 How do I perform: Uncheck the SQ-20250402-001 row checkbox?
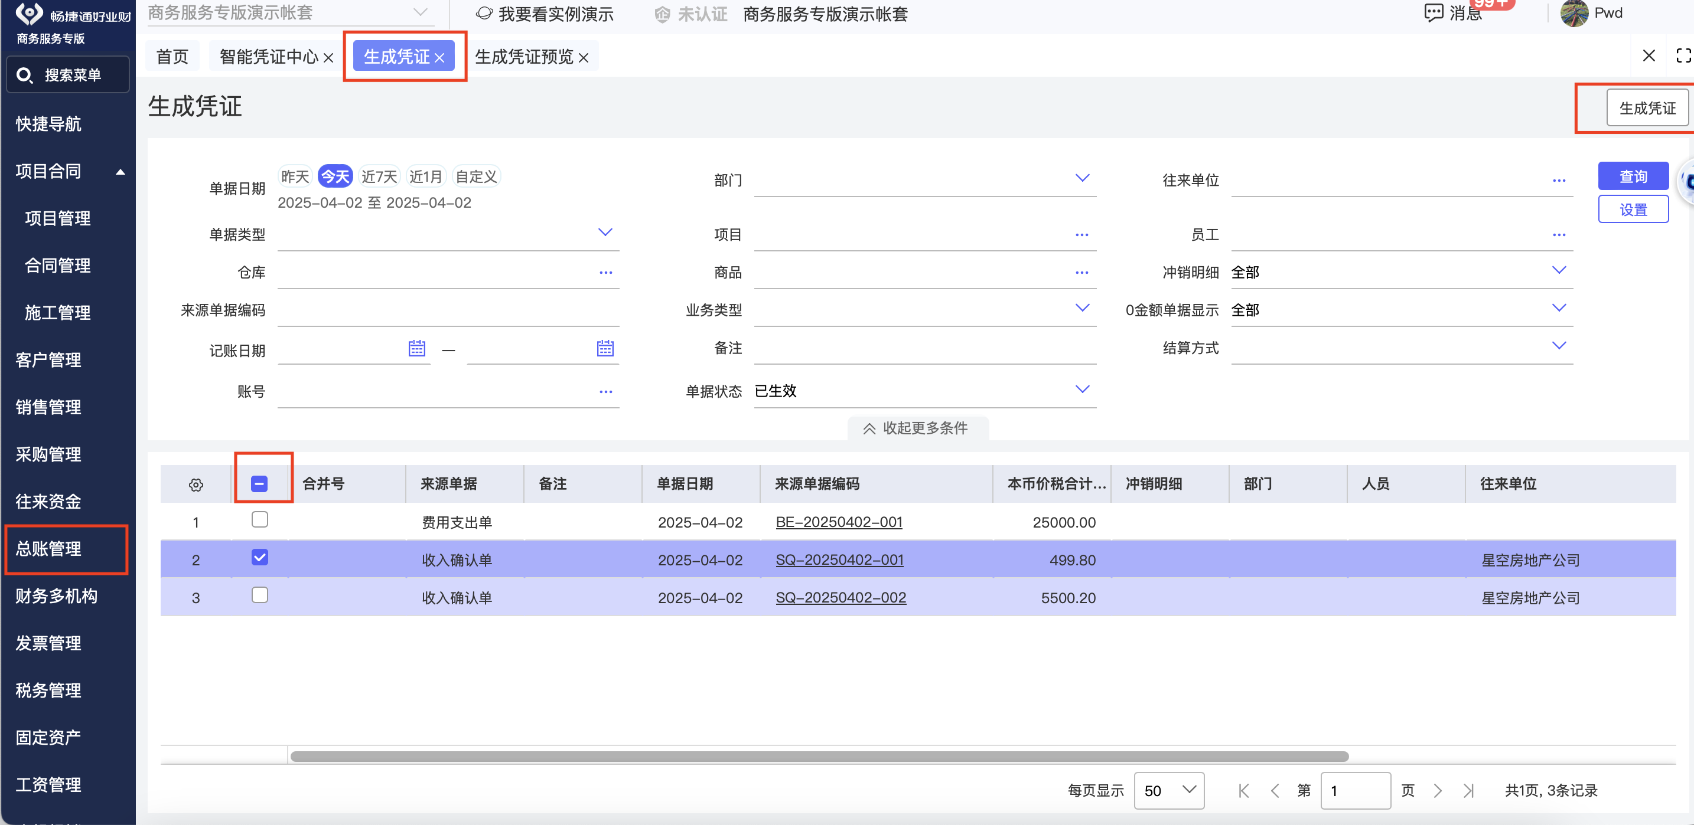(259, 558)
